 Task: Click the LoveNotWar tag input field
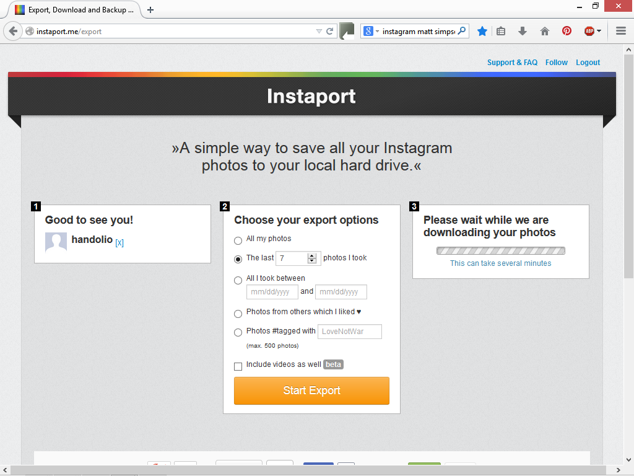pyautogui.click(x=350, y=332)
